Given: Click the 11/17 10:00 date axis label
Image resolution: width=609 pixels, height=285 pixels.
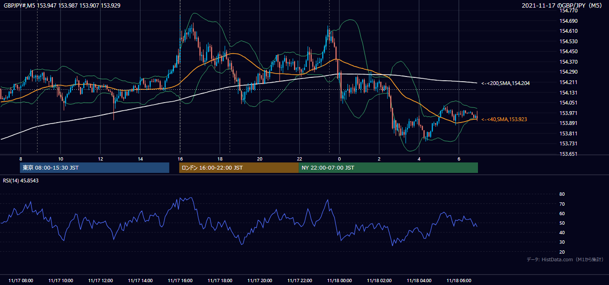Looking at the screenshot, I should click(61, 281).
